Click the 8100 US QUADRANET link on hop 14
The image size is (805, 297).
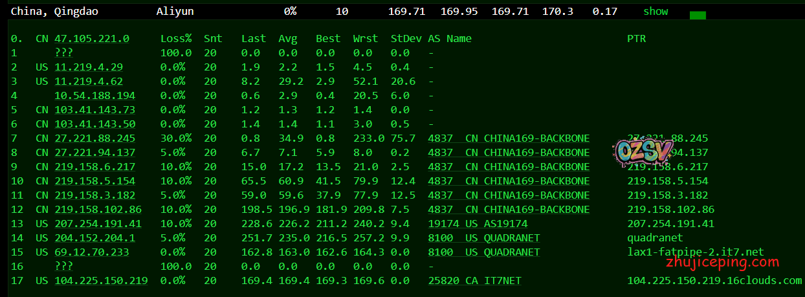(x=483, y=238)
